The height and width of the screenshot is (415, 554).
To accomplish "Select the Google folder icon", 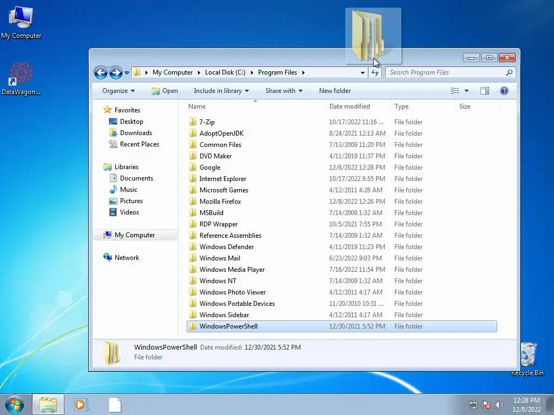I will point(193,168).
